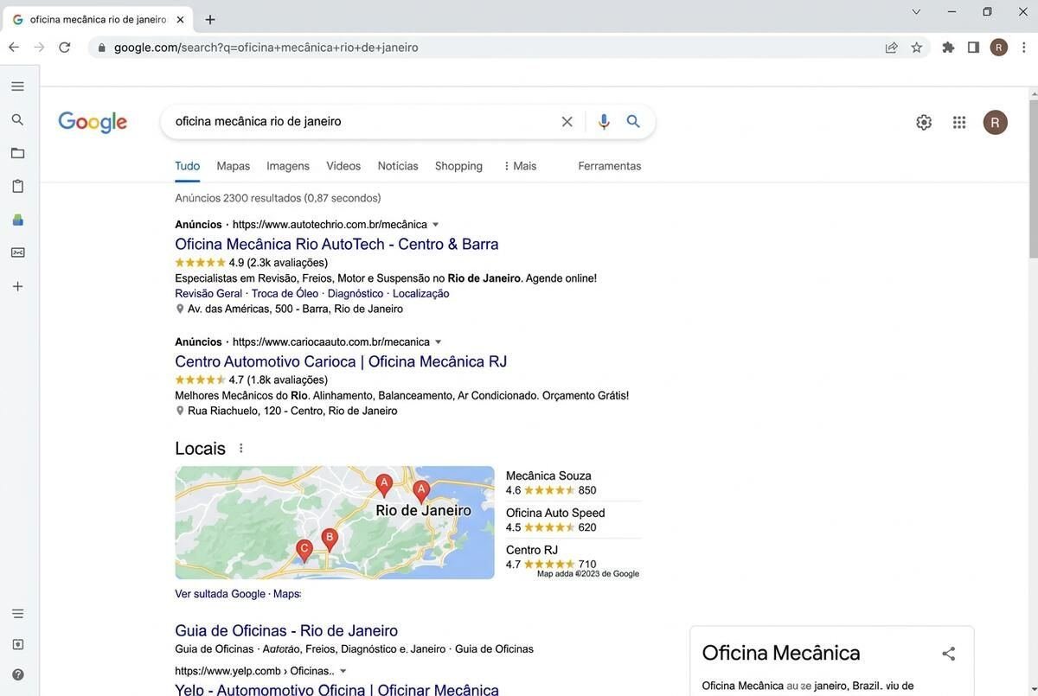Open the tab search chevron in title bar
Viewport: 1038px width, 696px height.
pos(917,12)
